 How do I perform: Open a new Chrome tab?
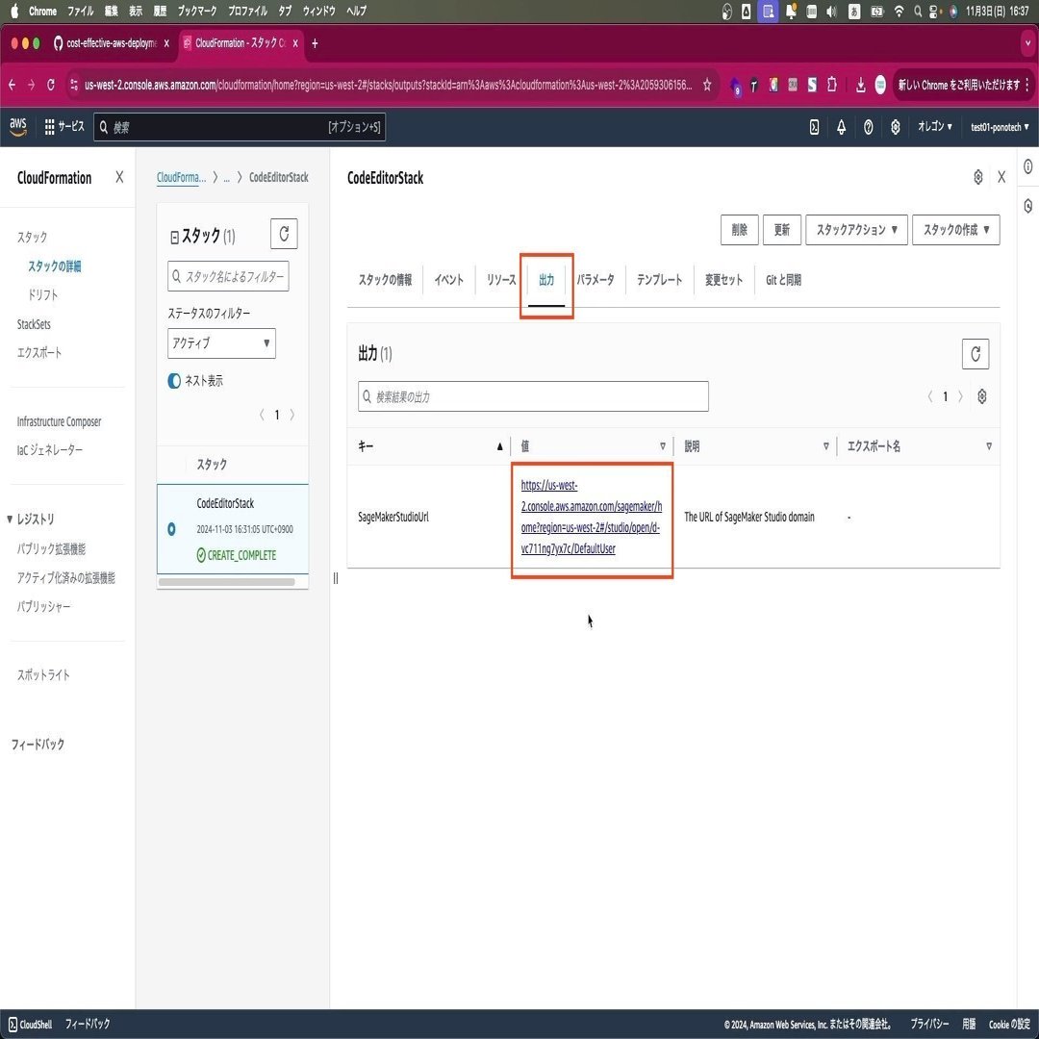(315, 43)
